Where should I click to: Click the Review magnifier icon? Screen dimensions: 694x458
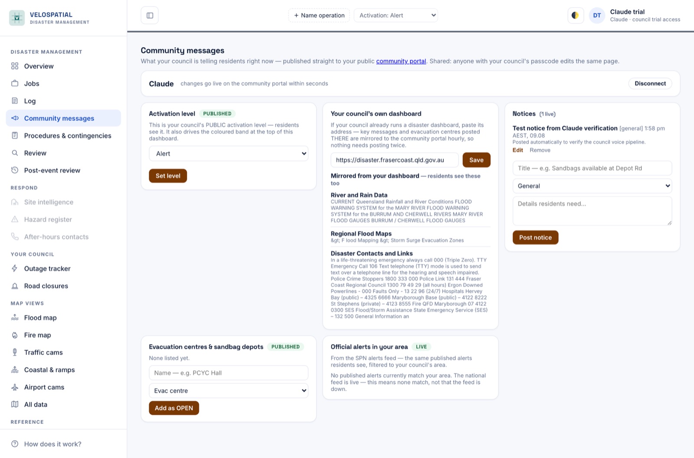click(15, 153)
